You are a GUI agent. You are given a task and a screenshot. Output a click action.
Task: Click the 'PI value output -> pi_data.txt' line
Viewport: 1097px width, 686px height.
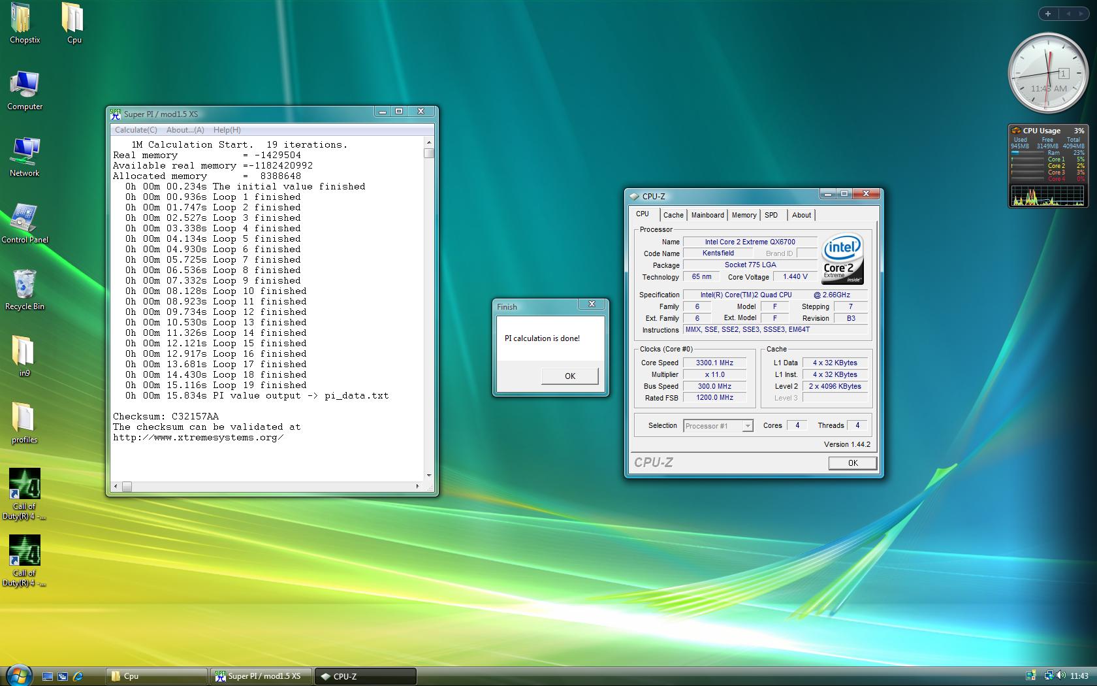pyautogui.click(x=257, y=395)
